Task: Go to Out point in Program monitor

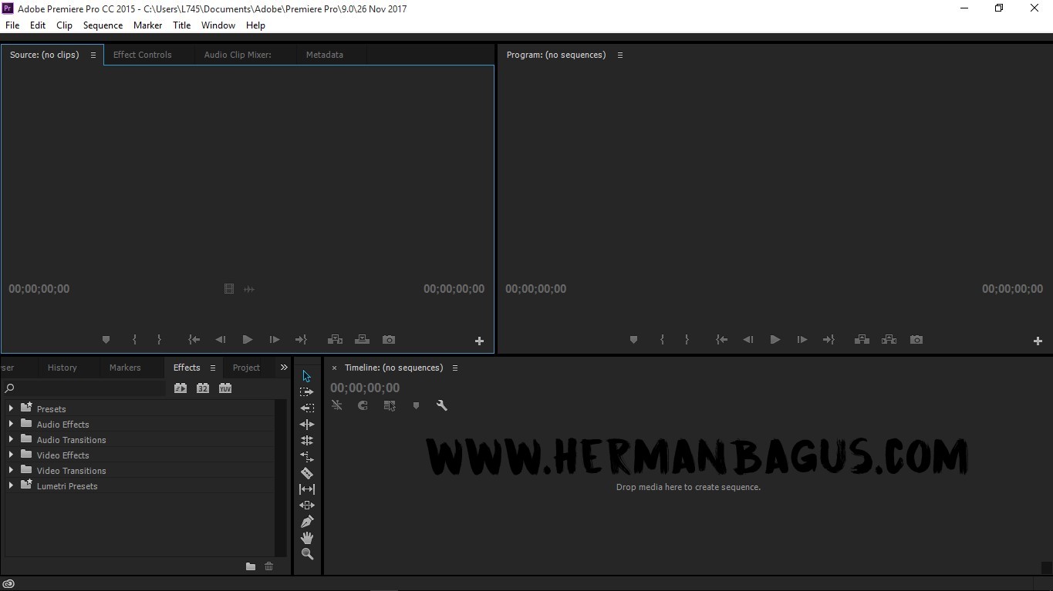Action: click(x=829, y=340)
